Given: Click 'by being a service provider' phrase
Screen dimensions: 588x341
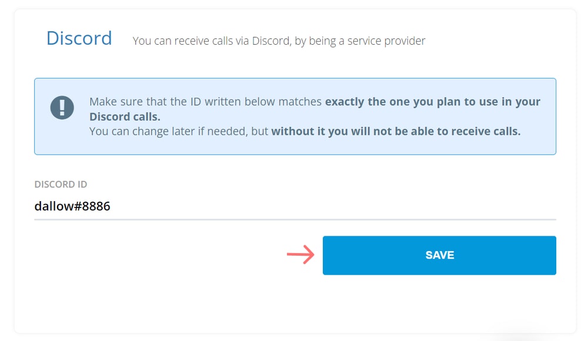Looking at the screenshot, I should coord(360,41).
